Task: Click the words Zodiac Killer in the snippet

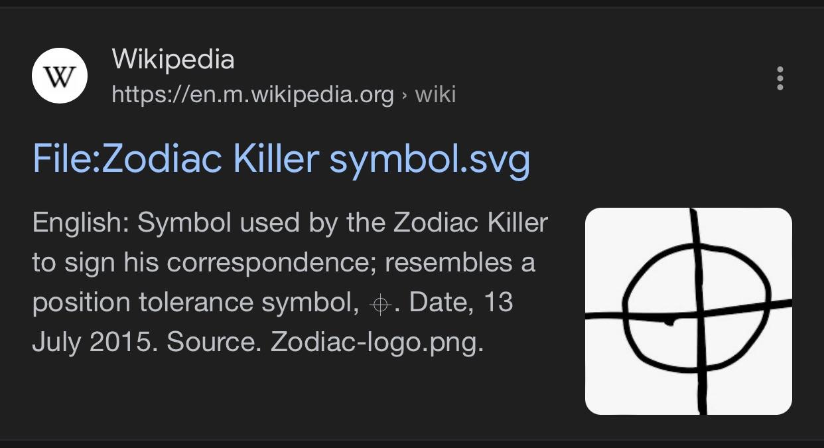Action: coord(470,222)
